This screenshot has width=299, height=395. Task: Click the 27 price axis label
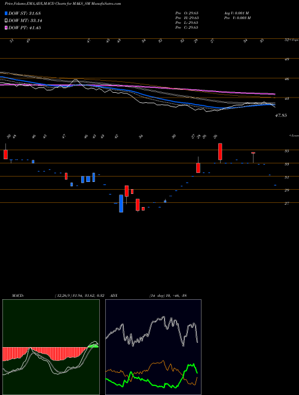(x=286, y=203)
